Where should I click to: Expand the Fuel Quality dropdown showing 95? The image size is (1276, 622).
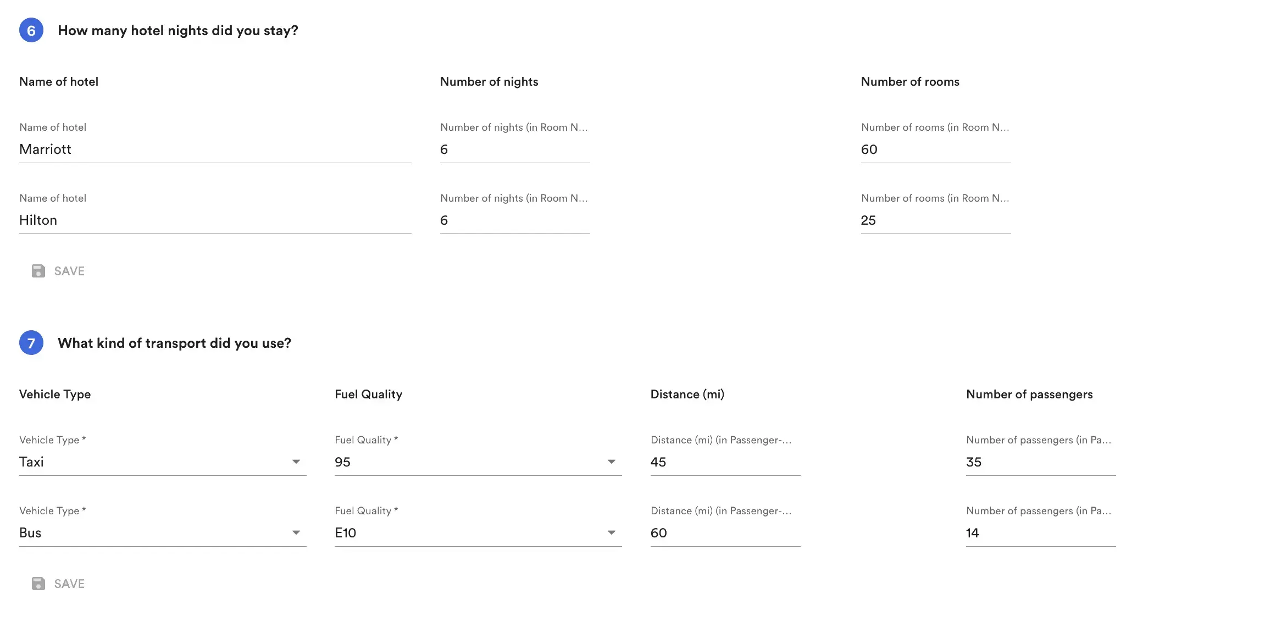(x=611, y=462)
